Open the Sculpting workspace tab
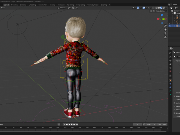 coord(23,5)
